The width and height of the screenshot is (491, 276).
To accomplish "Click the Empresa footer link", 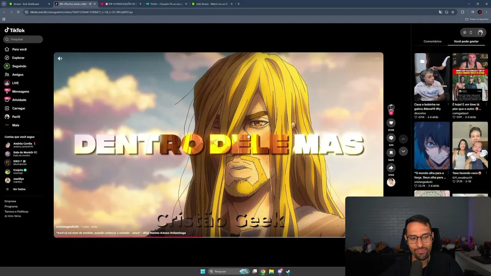I will click(x=10, y=201).
